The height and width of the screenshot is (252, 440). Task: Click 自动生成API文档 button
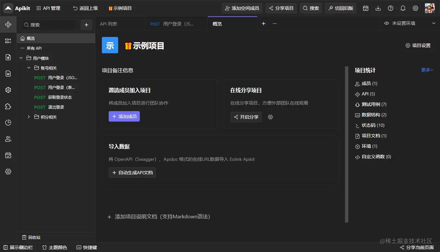132,173
